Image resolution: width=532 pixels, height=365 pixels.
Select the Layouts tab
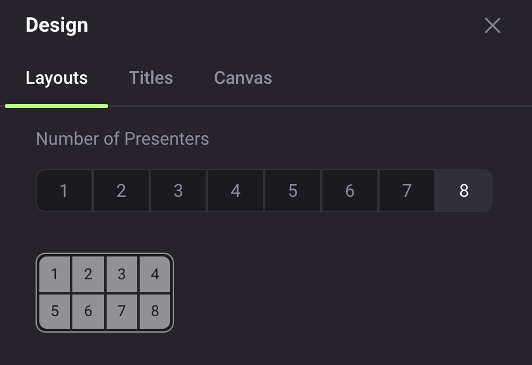pos(57,77)
